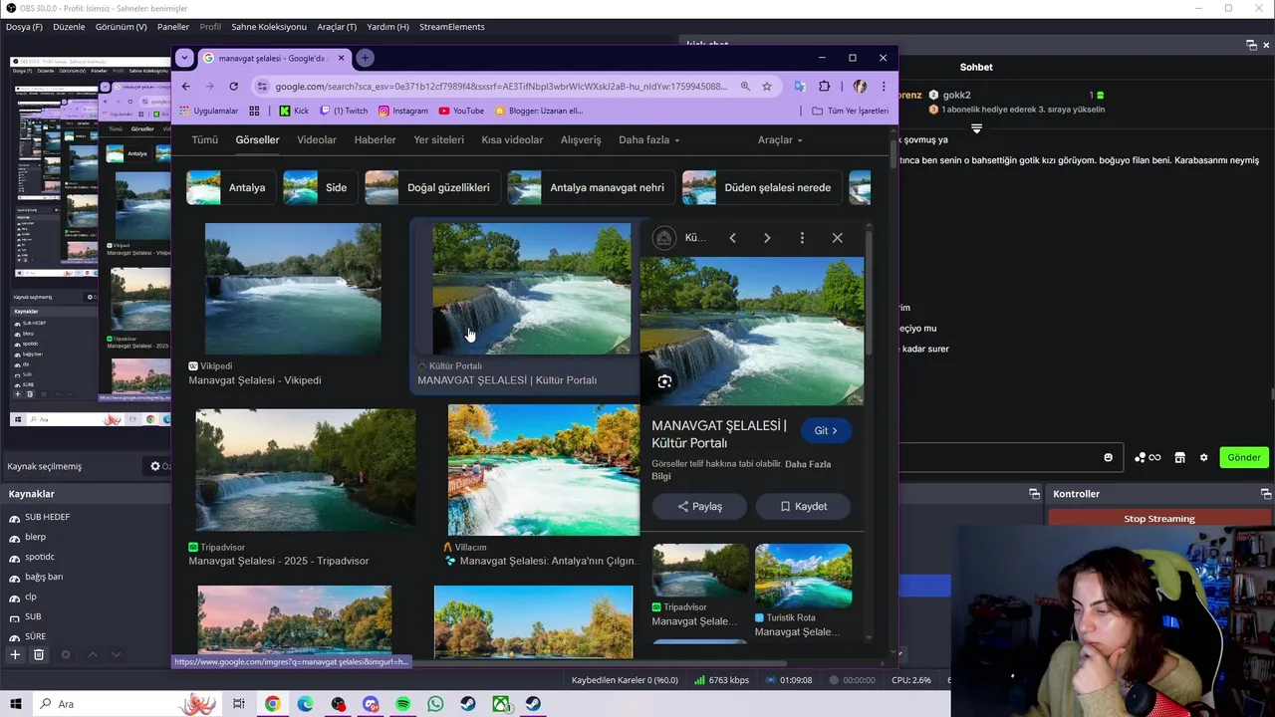Viewport: 1275px width, 717px height.
Task: Bookmark this page with the star icon
Action: coord(767,87)
